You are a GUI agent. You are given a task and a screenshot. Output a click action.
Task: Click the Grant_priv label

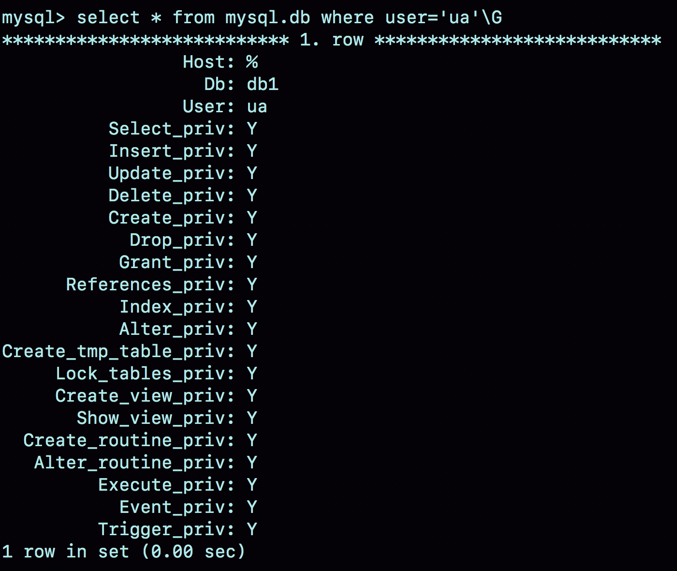coord(176,263)
